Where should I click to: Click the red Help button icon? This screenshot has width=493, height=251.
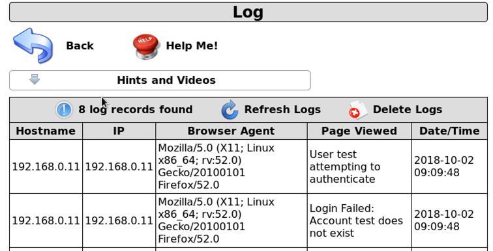coord(146,46)
